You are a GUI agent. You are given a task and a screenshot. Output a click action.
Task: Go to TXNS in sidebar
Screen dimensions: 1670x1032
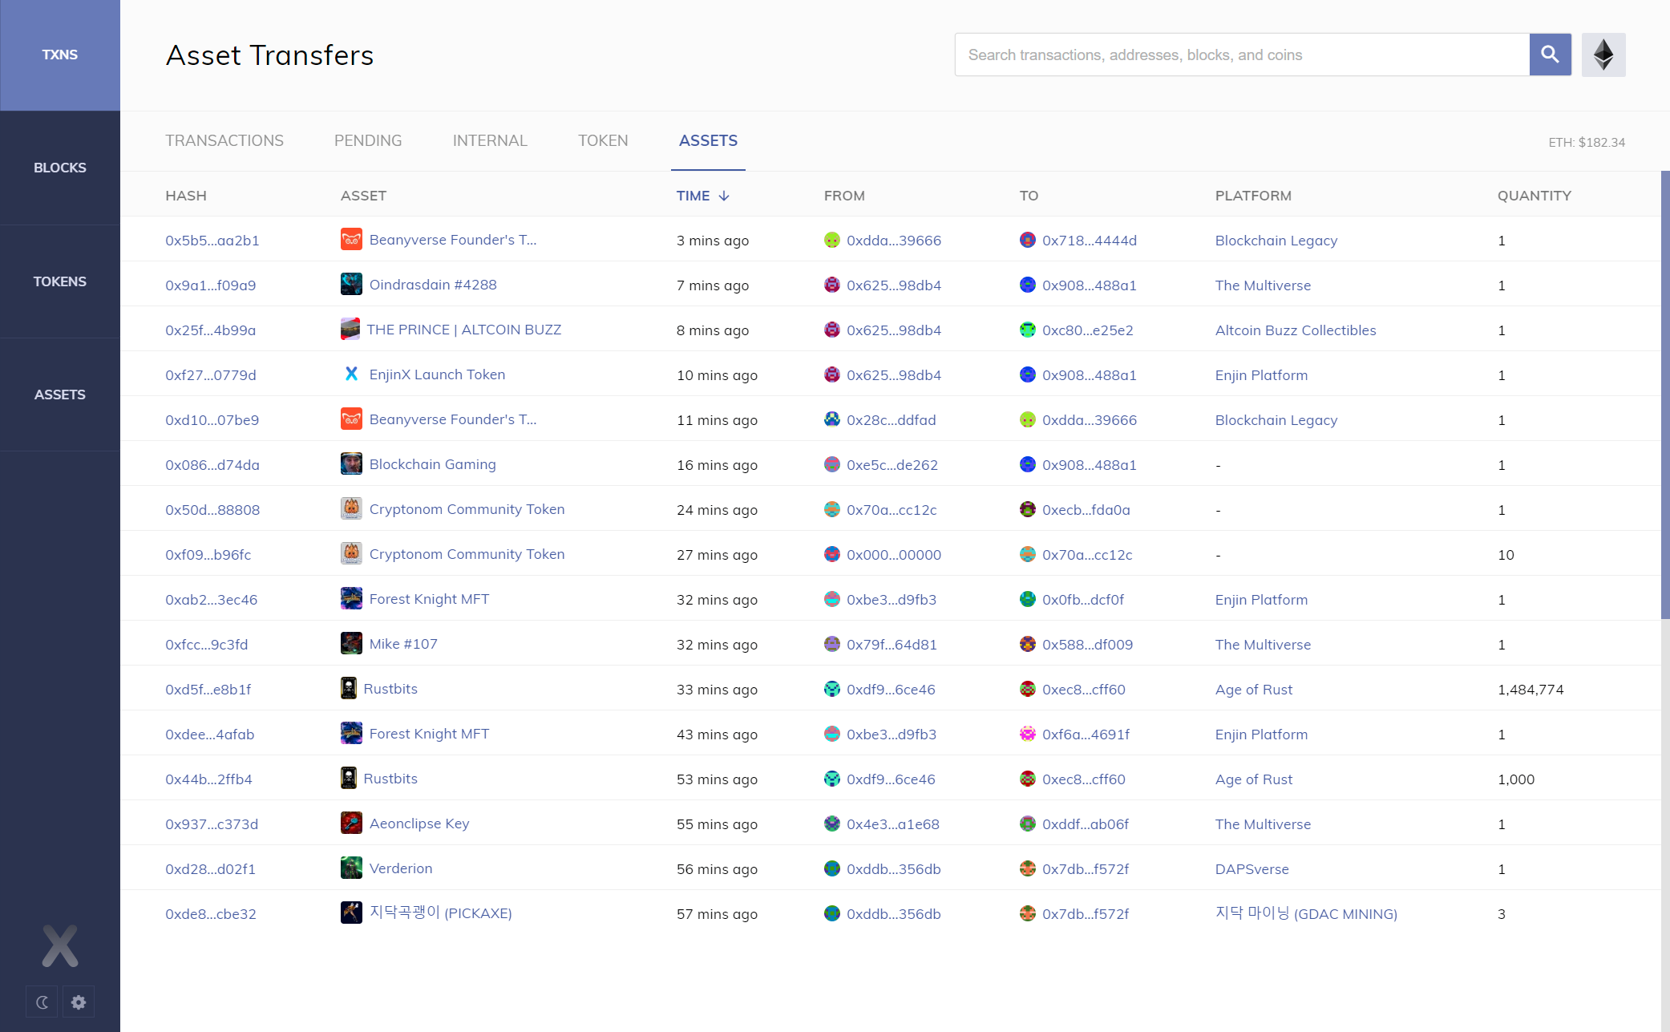[60, 55]
